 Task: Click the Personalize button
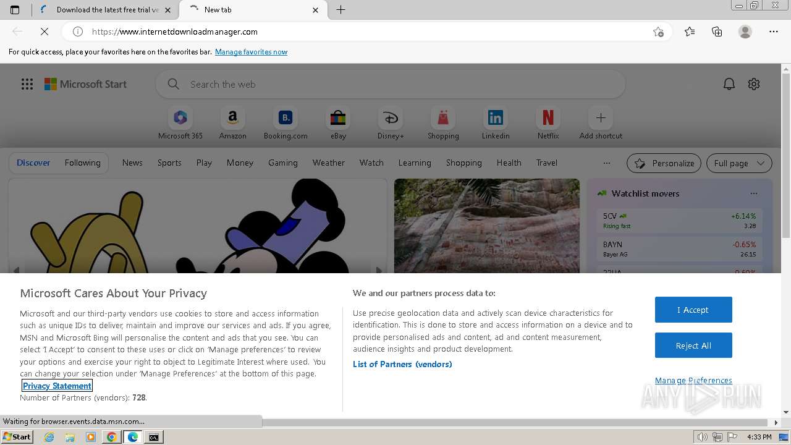click(664, 163)
